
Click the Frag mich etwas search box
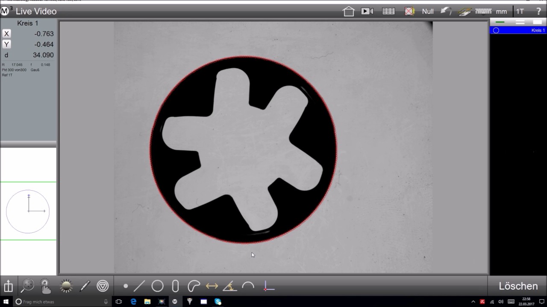(62, 301)
